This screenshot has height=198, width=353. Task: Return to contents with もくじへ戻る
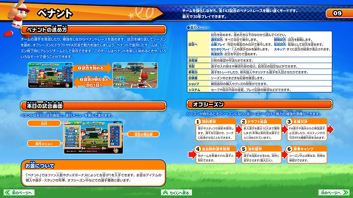pos(176,193)
